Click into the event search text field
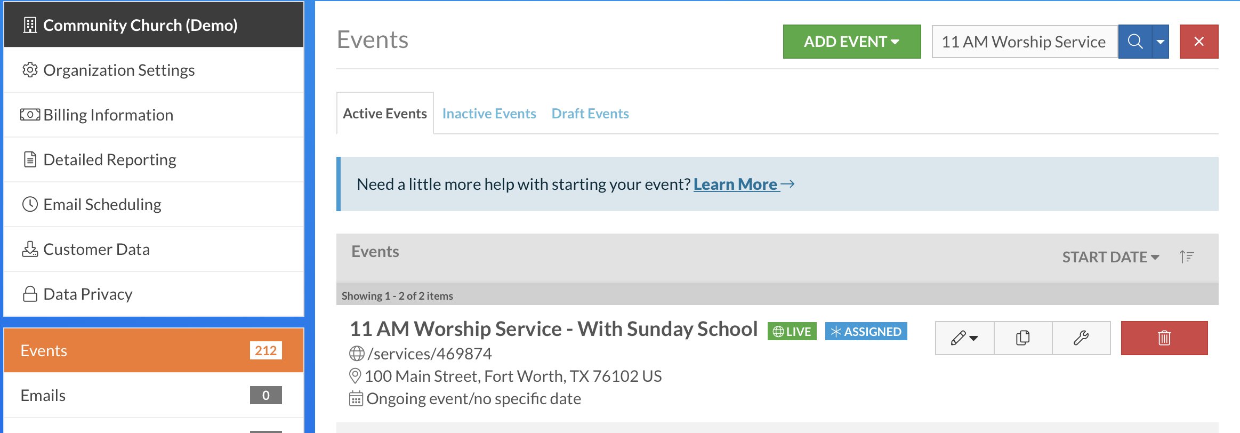This screenshot has width=1240, height=433. (1025, 42)
